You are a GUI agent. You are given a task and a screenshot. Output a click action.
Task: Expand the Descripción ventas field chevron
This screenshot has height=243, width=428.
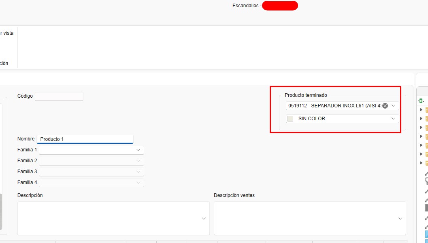(400, 218)
